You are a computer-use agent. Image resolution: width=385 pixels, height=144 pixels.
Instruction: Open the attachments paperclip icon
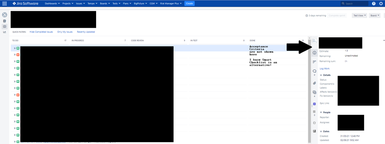click(x=314, y=83)
